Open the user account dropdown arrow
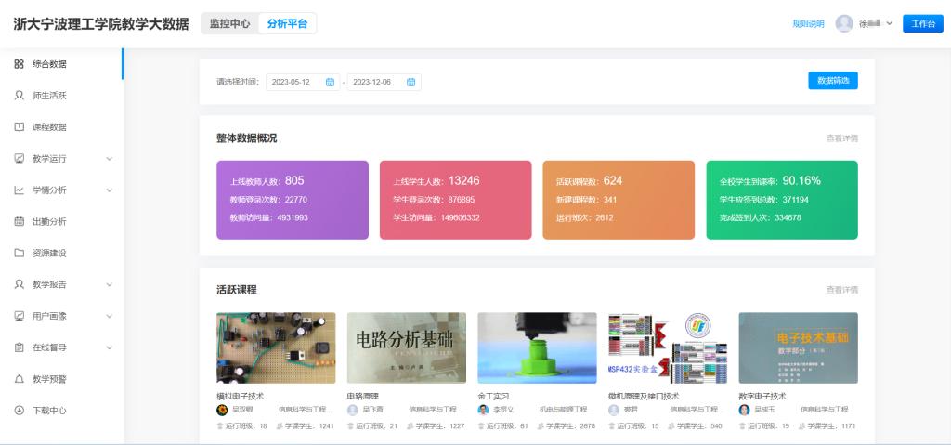Image resolution: width=951 pixels, height=445 pixels. pos(889,23)
